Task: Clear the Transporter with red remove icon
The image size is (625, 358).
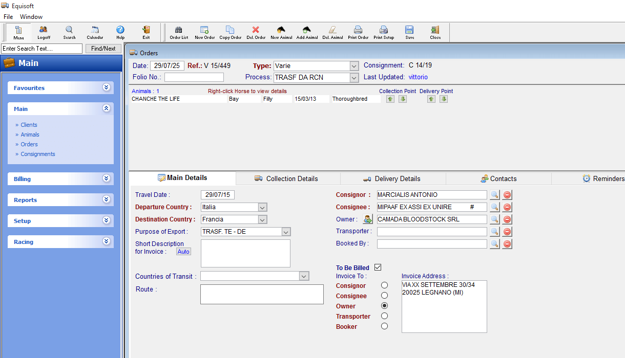Action: point(507,232)
